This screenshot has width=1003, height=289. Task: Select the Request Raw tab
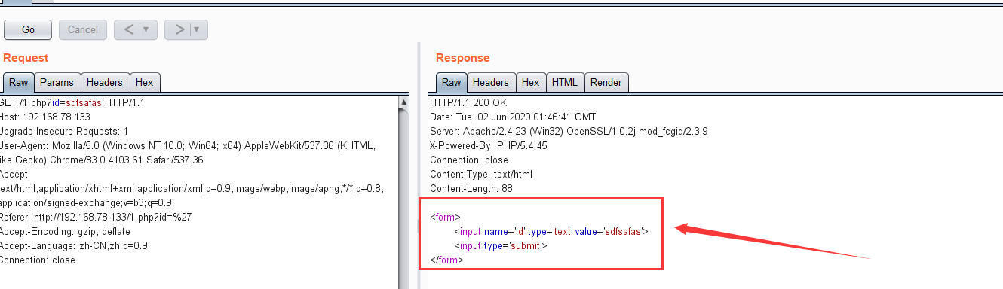[19, 82]
